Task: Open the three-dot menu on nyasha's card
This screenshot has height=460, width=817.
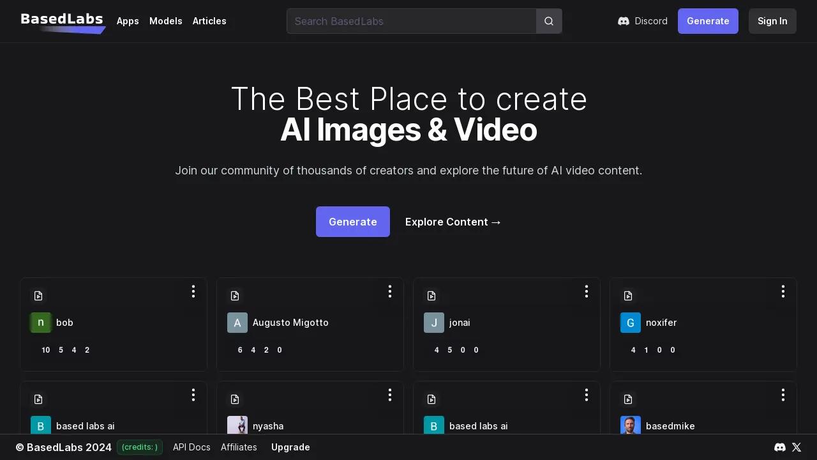Action: [x=390, y=395]
